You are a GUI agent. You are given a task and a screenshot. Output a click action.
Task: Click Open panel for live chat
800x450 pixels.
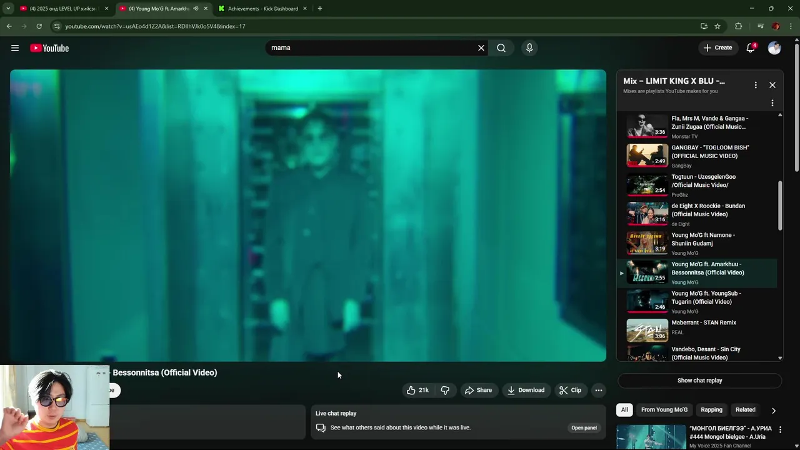click(584, 428)
